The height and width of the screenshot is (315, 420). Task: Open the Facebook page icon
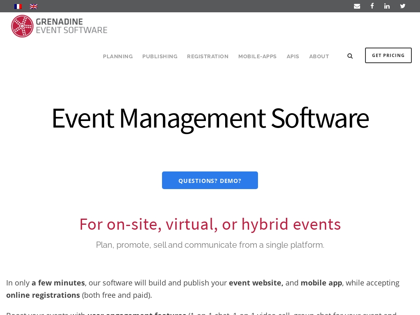372,6
